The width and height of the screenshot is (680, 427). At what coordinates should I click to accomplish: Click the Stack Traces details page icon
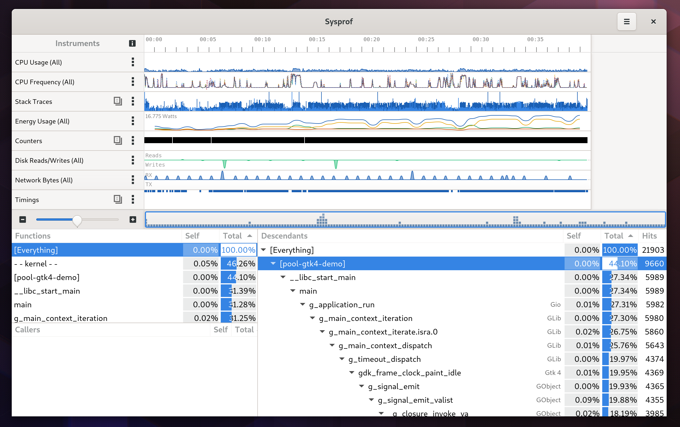pos(118,101)
